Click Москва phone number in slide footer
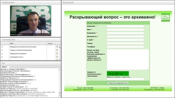This screenshot has width=175, height=98. [x=85, y=88]
